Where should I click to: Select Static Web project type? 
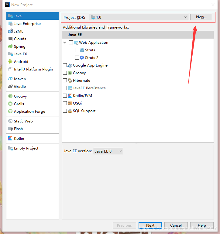coord(33,121)
